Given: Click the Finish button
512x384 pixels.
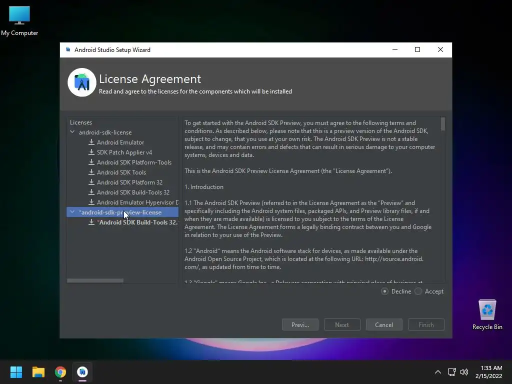Looking at the screenshot, I should tap(426, 324).
